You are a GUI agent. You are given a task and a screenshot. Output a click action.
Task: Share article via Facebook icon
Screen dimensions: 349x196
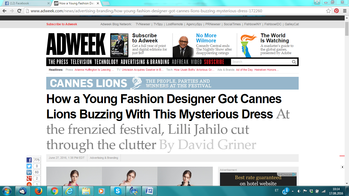tap(29, 160)
